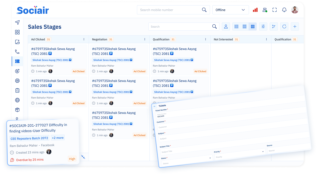The image size is (318, 176).
Task: Switch to grid view layout
Action: click(x=252, y=27)
